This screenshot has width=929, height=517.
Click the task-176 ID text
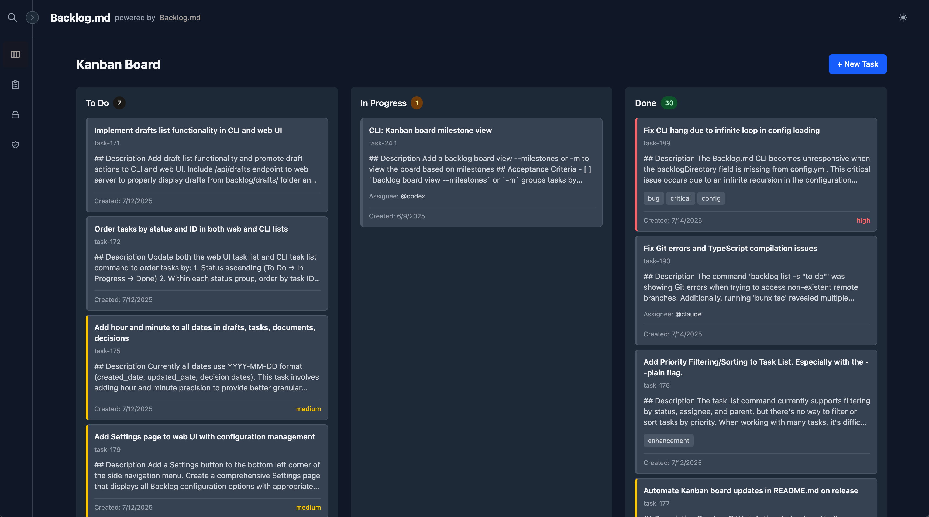pos(656,386)
